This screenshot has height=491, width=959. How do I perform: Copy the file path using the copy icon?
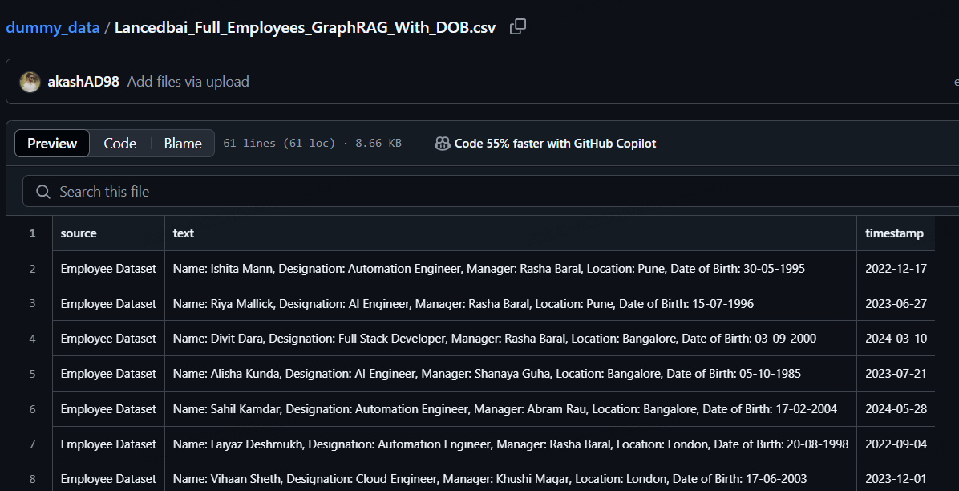pyautogui.click(x=517, y=26)
